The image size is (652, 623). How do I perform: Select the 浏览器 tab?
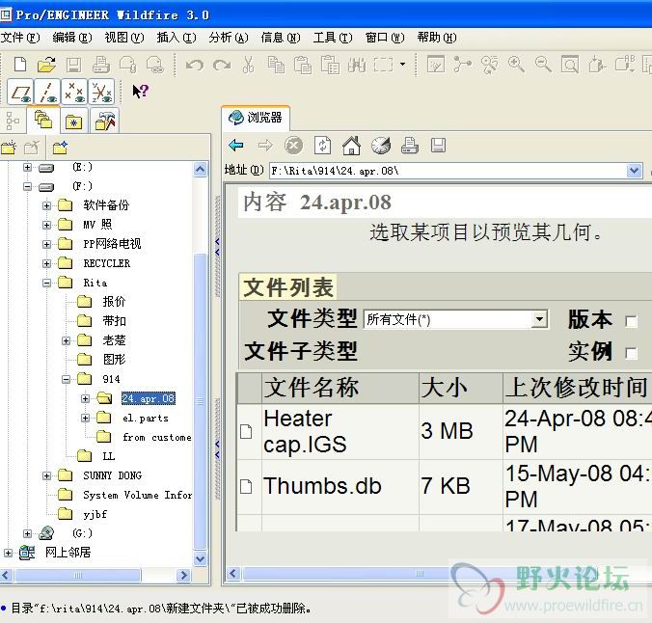[256, 118]
